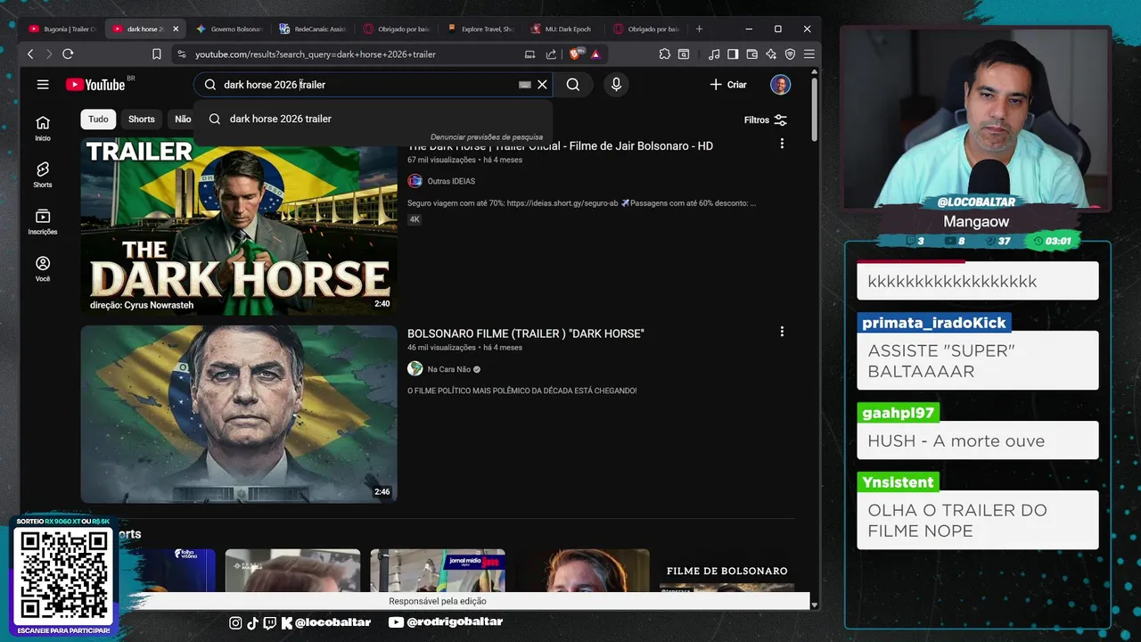The width and height of the screenshot is (1141, 642).
Task: Click the 4K badge on first video
Action: (x=415, y=219)
